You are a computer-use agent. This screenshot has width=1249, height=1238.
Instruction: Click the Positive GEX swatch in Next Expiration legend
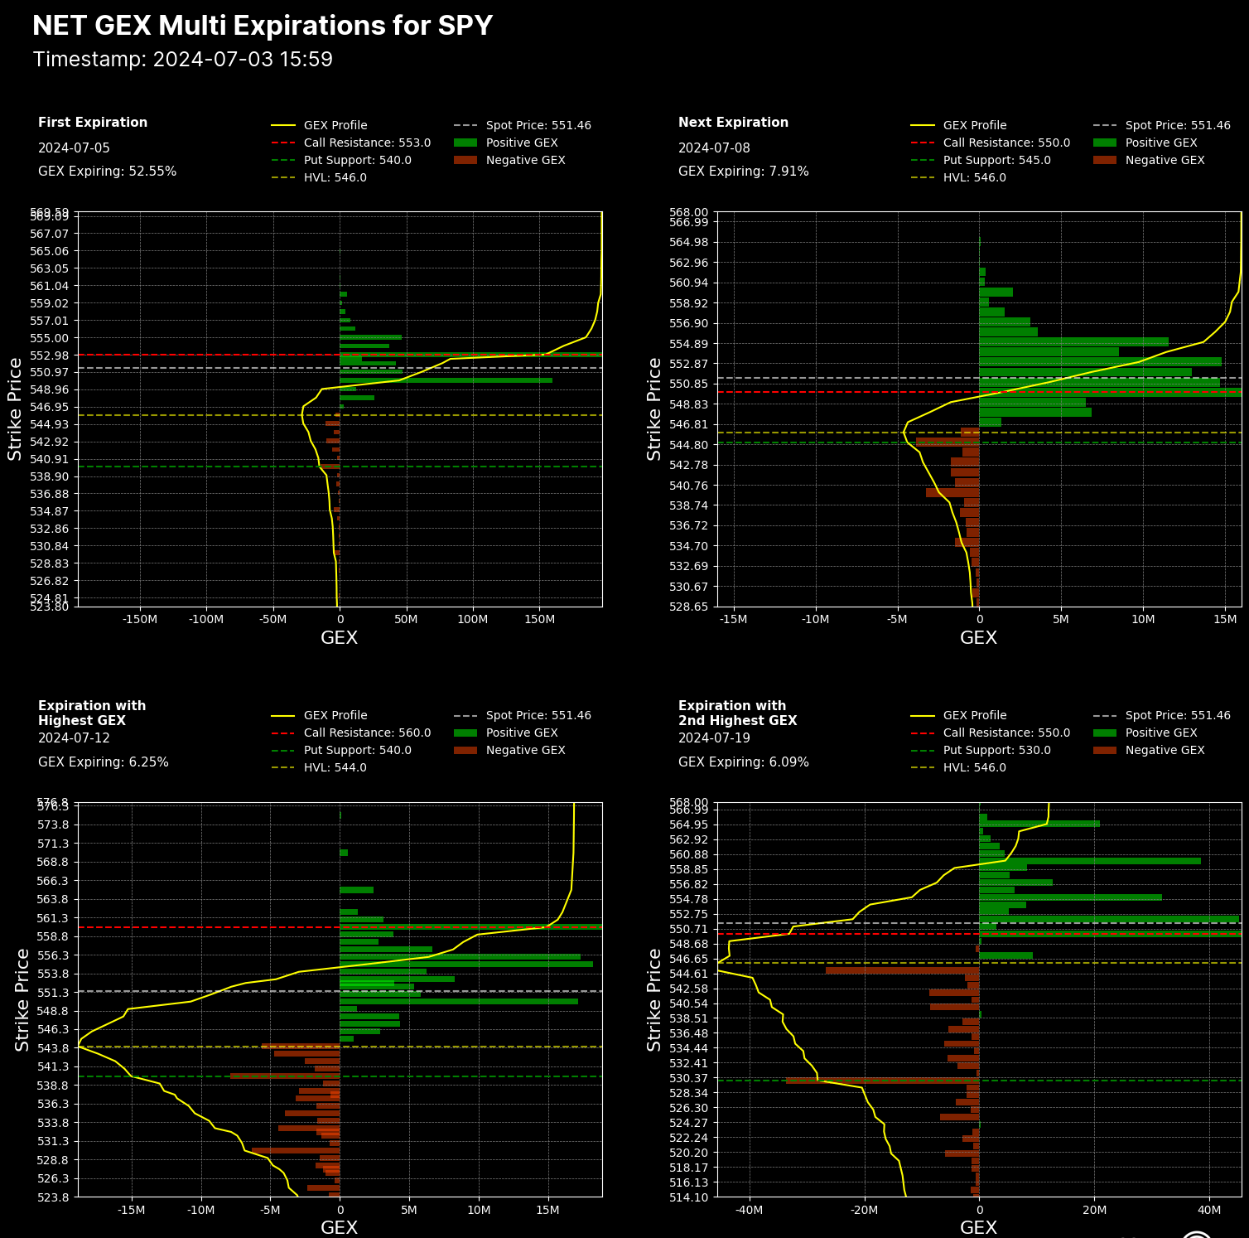pos(1105,143)
